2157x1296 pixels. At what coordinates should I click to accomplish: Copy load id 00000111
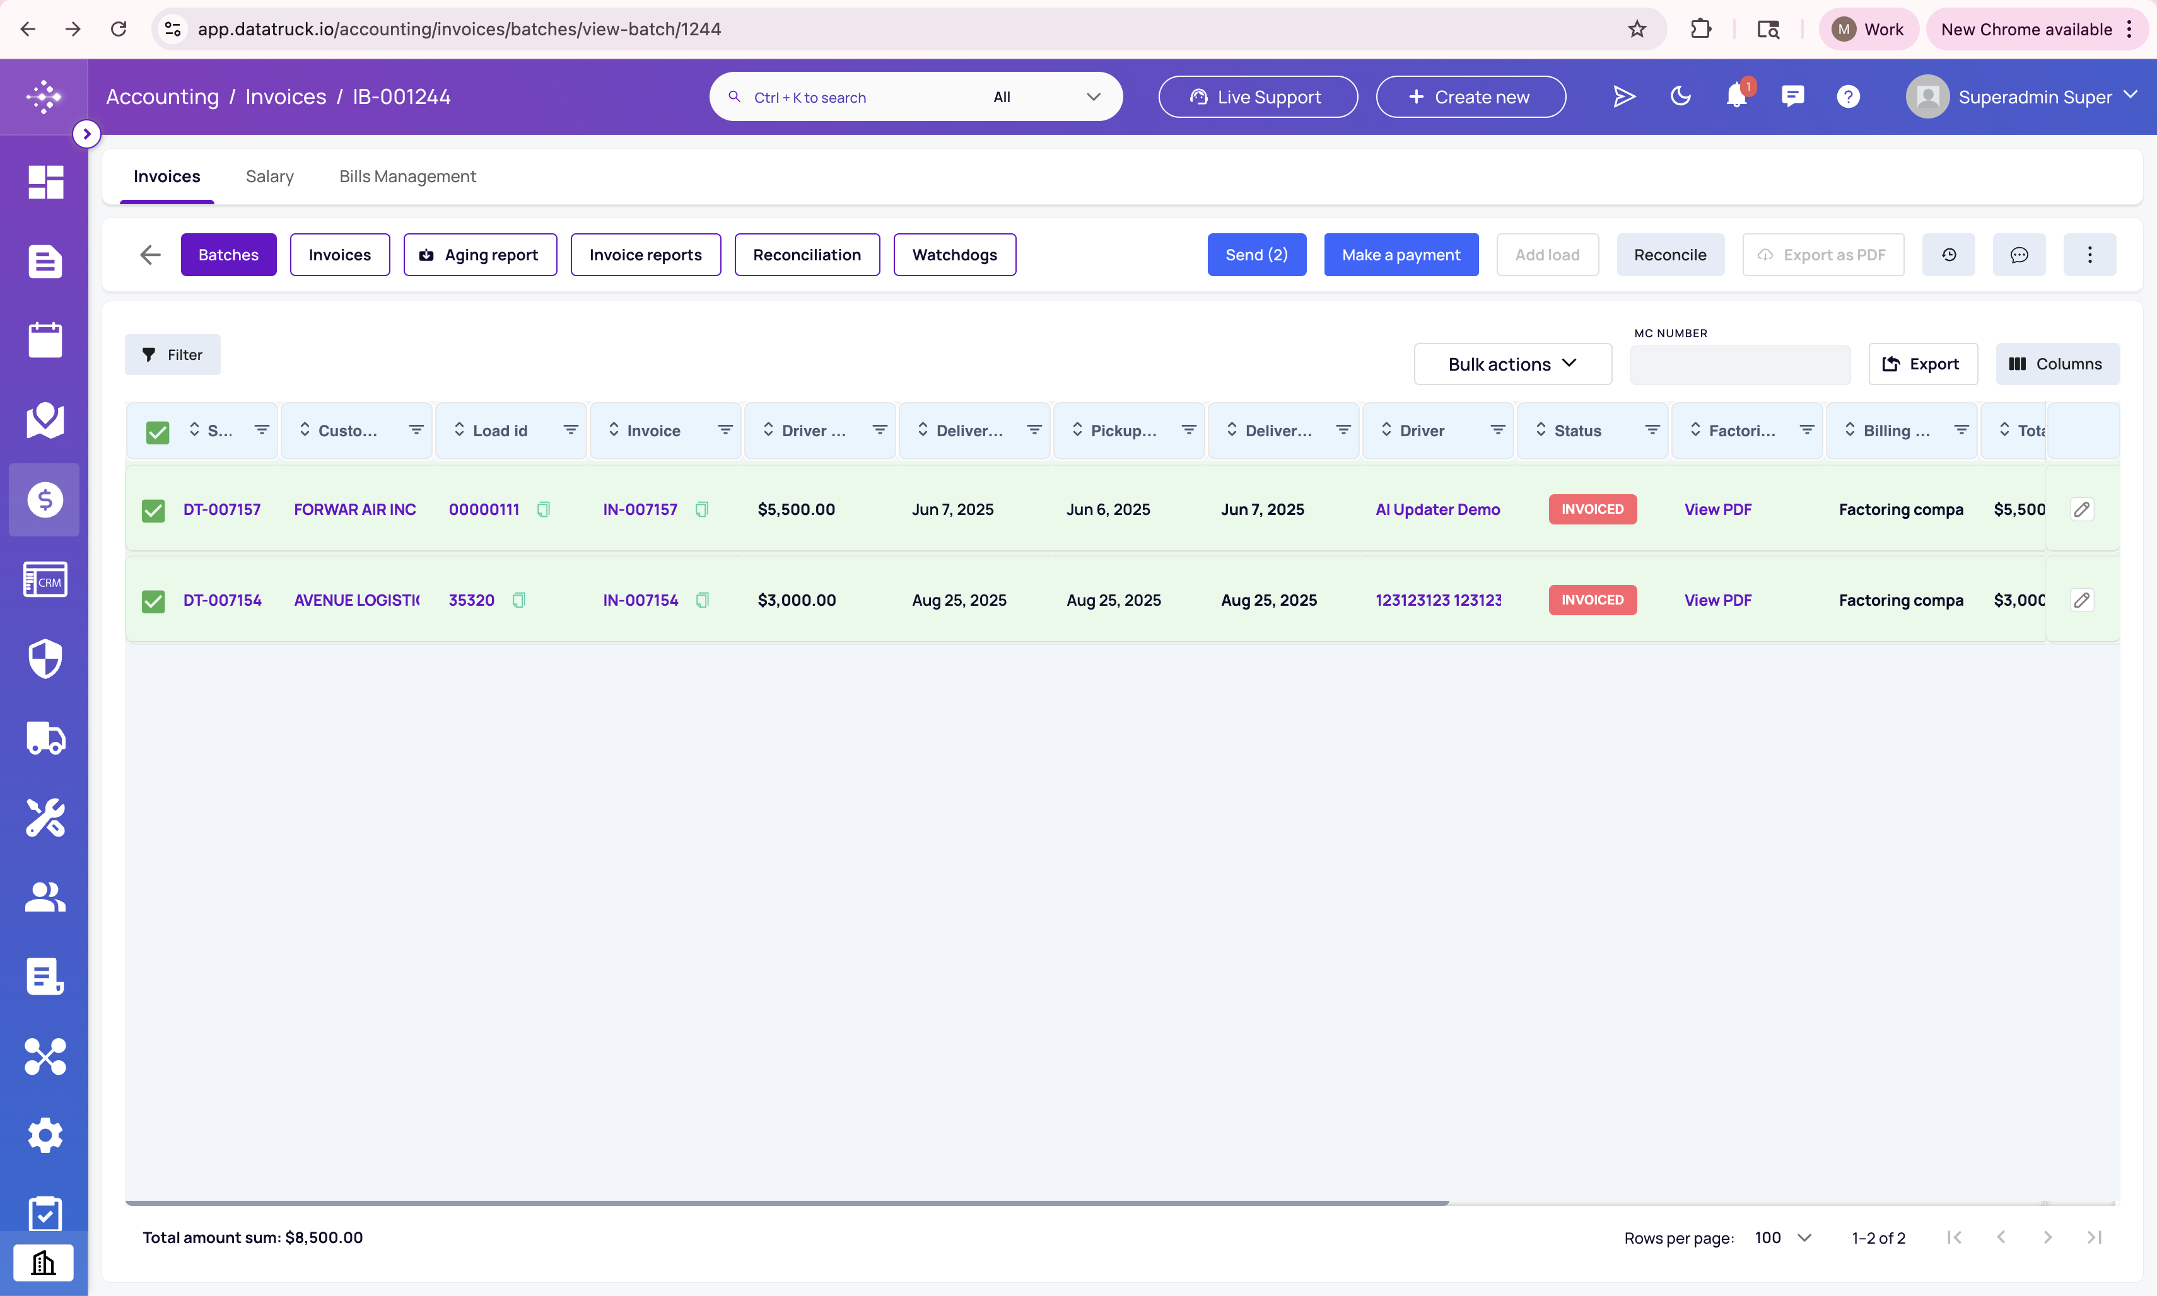click(544, 509)
